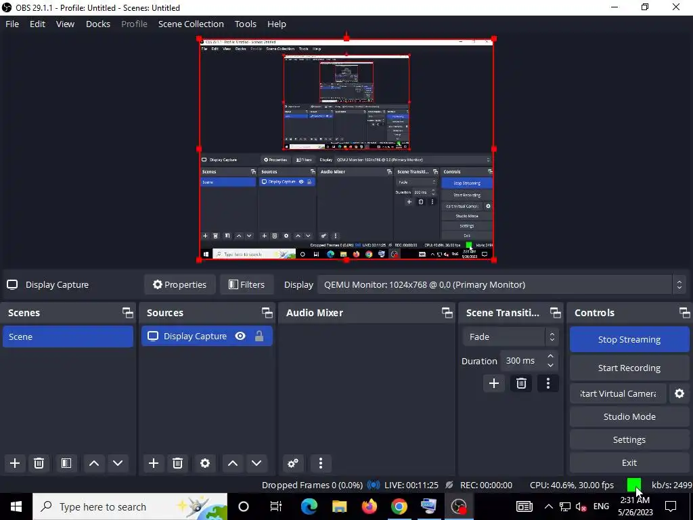Remove scene transition with trash icon
This screenshot has height=520, width=693.
coord(521,383)
